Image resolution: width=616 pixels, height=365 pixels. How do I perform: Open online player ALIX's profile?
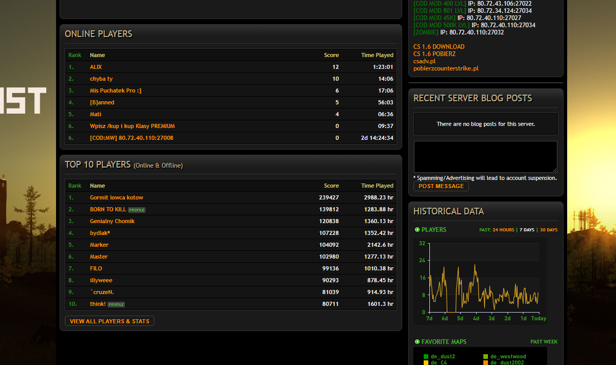tap(96, 67)
